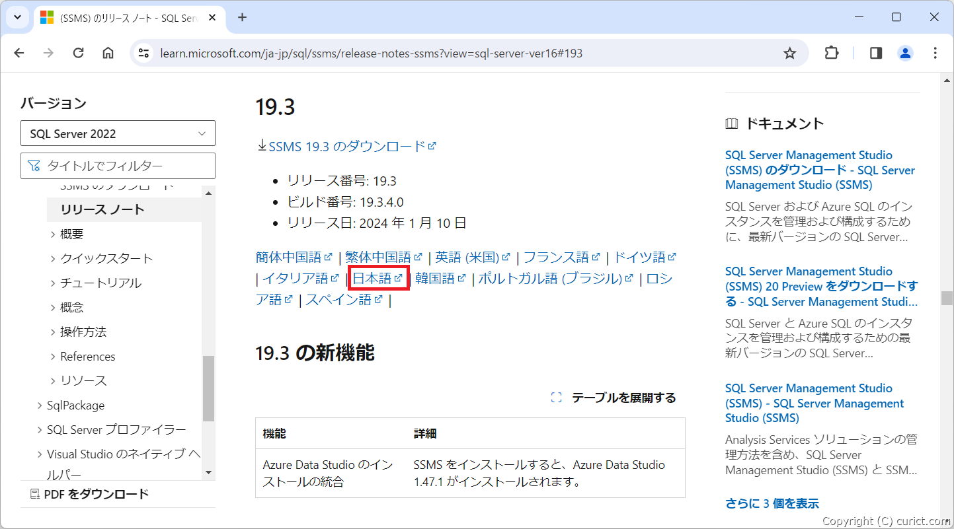Viewport: 954px width, 529px height.
Task: Close the SSMS release notes tab
Action: (212, 18)
